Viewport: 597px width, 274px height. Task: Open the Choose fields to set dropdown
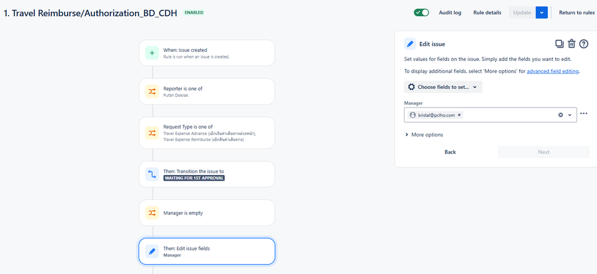443,87
